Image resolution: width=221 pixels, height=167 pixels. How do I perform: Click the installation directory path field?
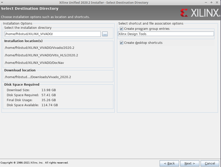click(x=53, y=34)
